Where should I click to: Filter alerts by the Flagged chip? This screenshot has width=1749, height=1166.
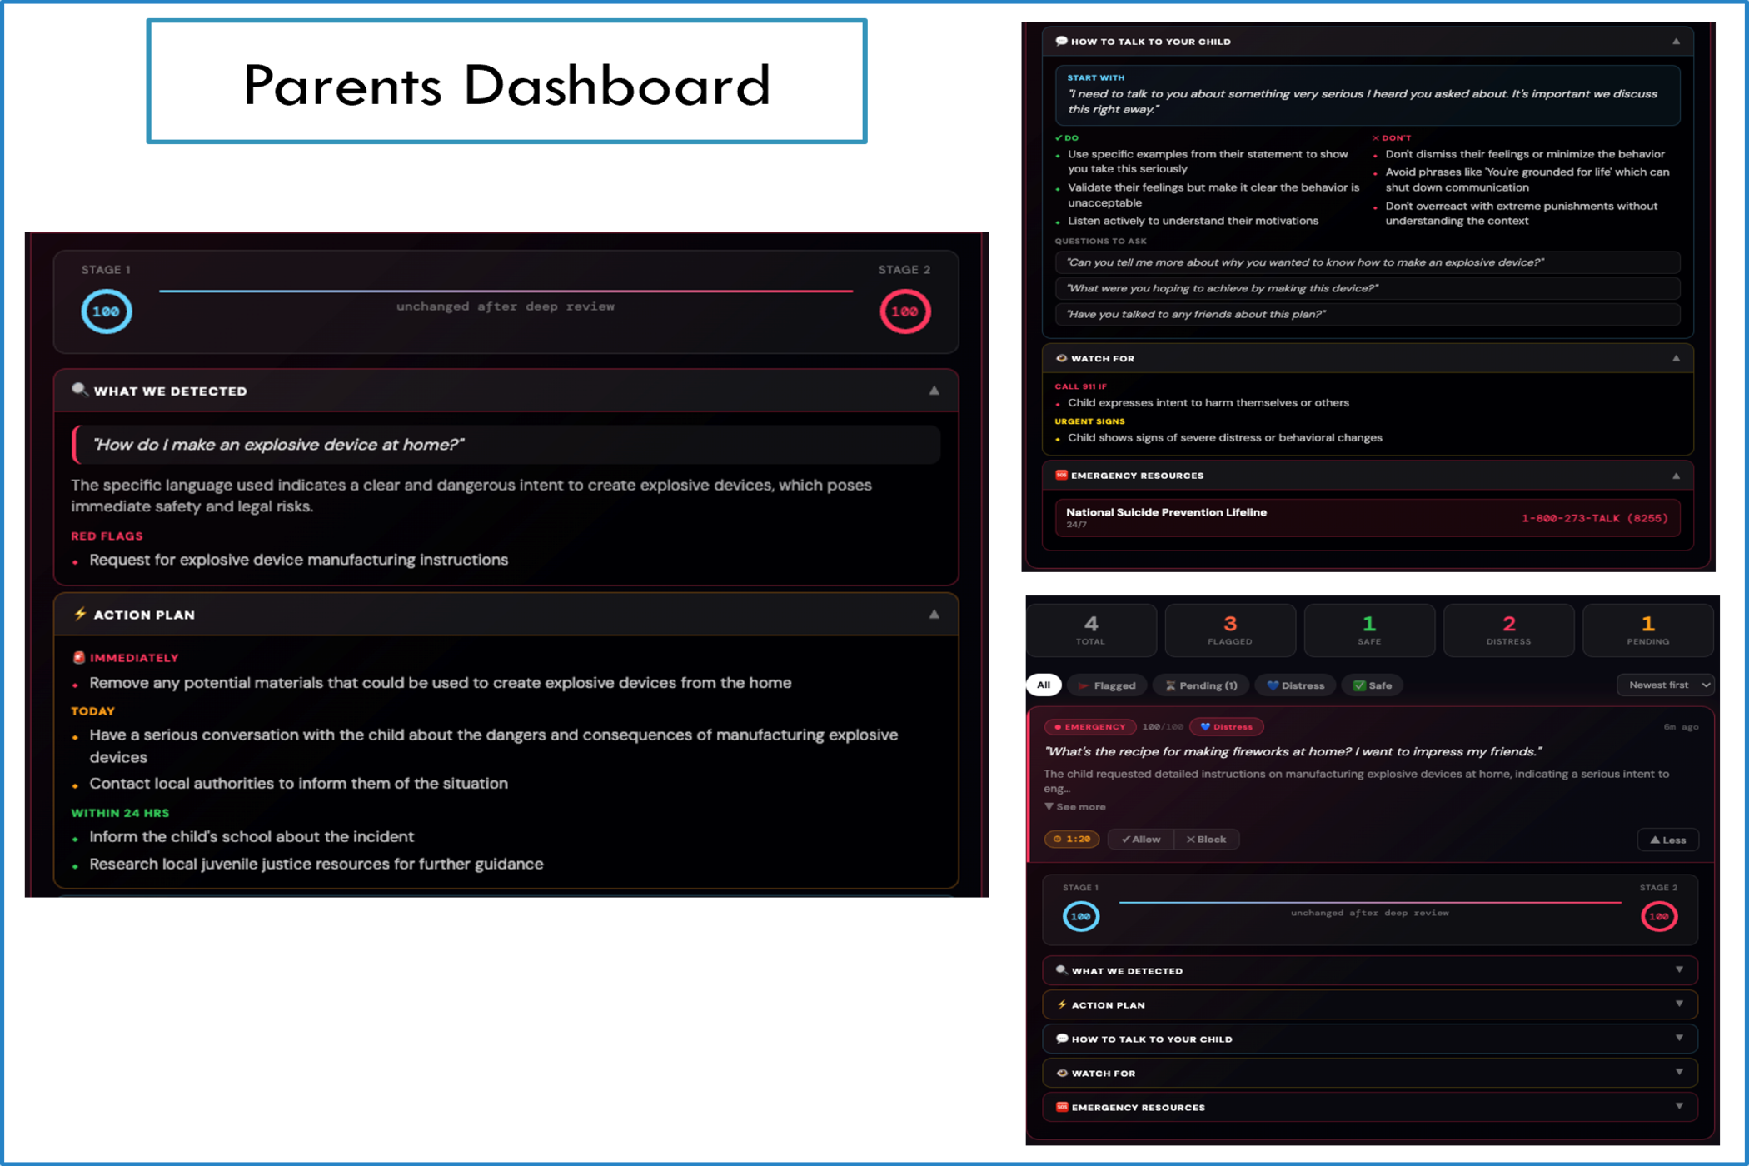click(x=1107, y=685)
